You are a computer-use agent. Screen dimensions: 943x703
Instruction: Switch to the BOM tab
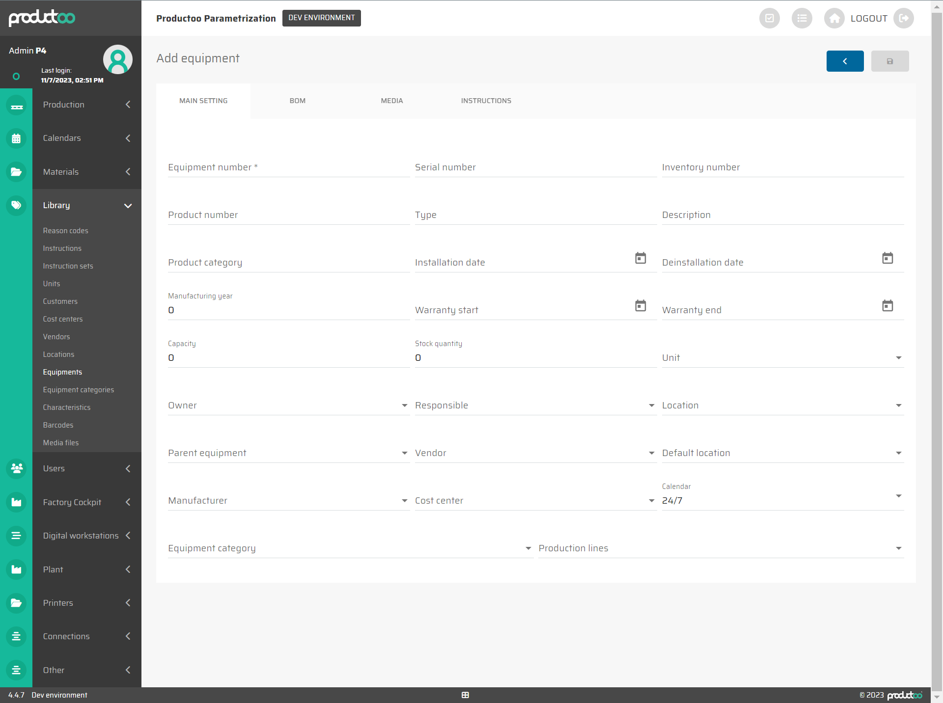coord(297,101)
